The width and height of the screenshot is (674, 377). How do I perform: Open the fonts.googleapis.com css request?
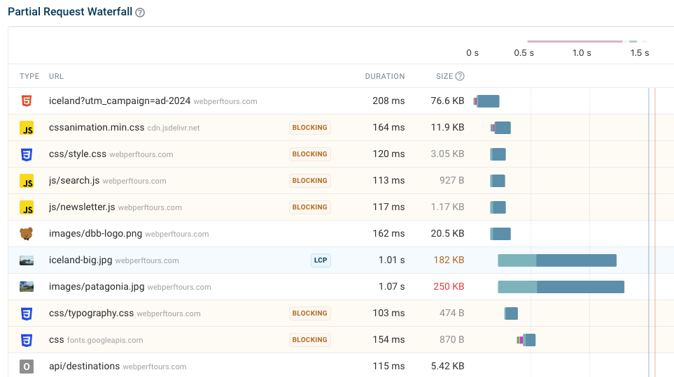(56, 340)
